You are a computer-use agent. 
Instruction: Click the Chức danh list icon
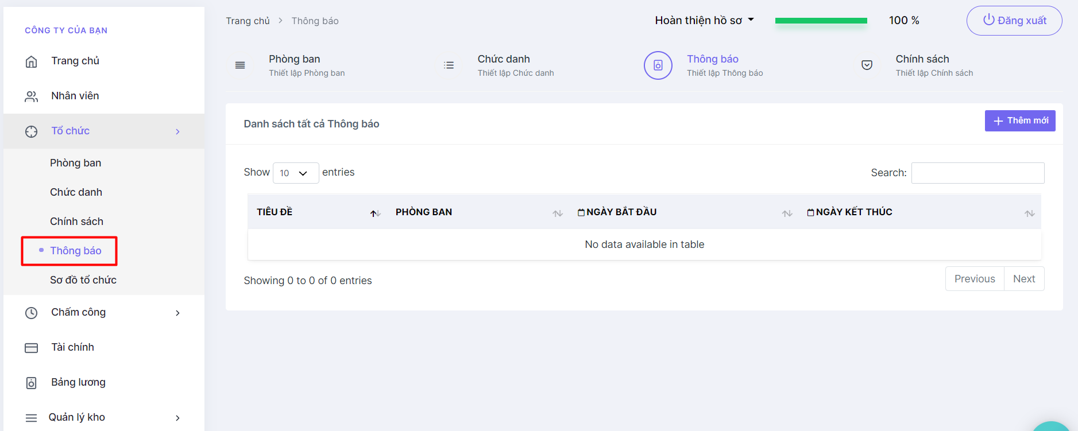pyautogui.click(x=449, y=65)
